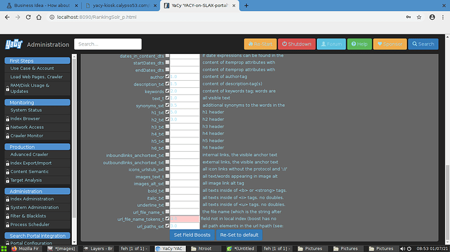Disable the h1_txt checkbox

(x=168, y=112)
